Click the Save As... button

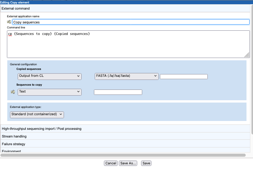pyautogui.click(x=128, y=163)
